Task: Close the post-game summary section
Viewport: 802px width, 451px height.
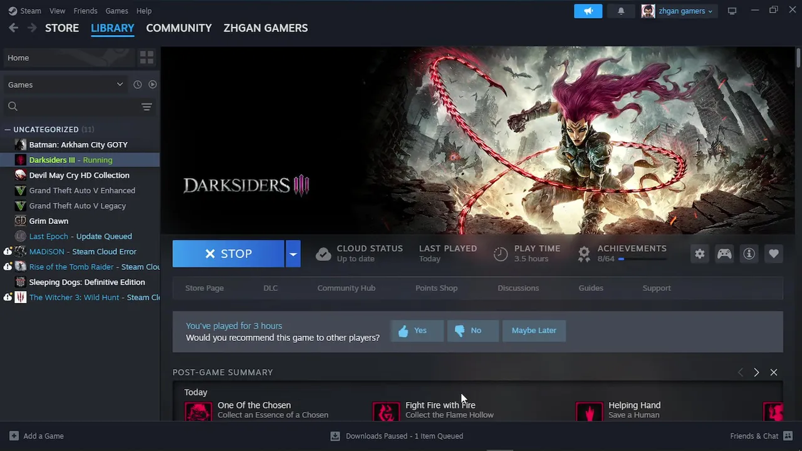Action: tap(774, 372)
